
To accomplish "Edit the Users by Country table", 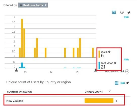I will 123,83.
